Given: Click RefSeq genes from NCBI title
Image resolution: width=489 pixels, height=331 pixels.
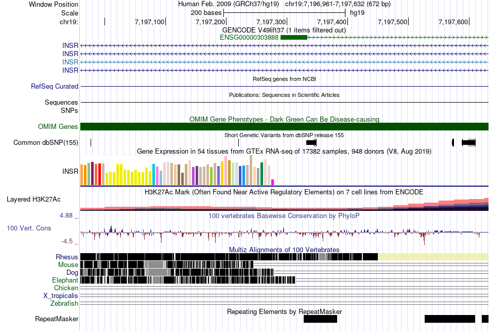Looking at the screenshot, I should point(284,79).
